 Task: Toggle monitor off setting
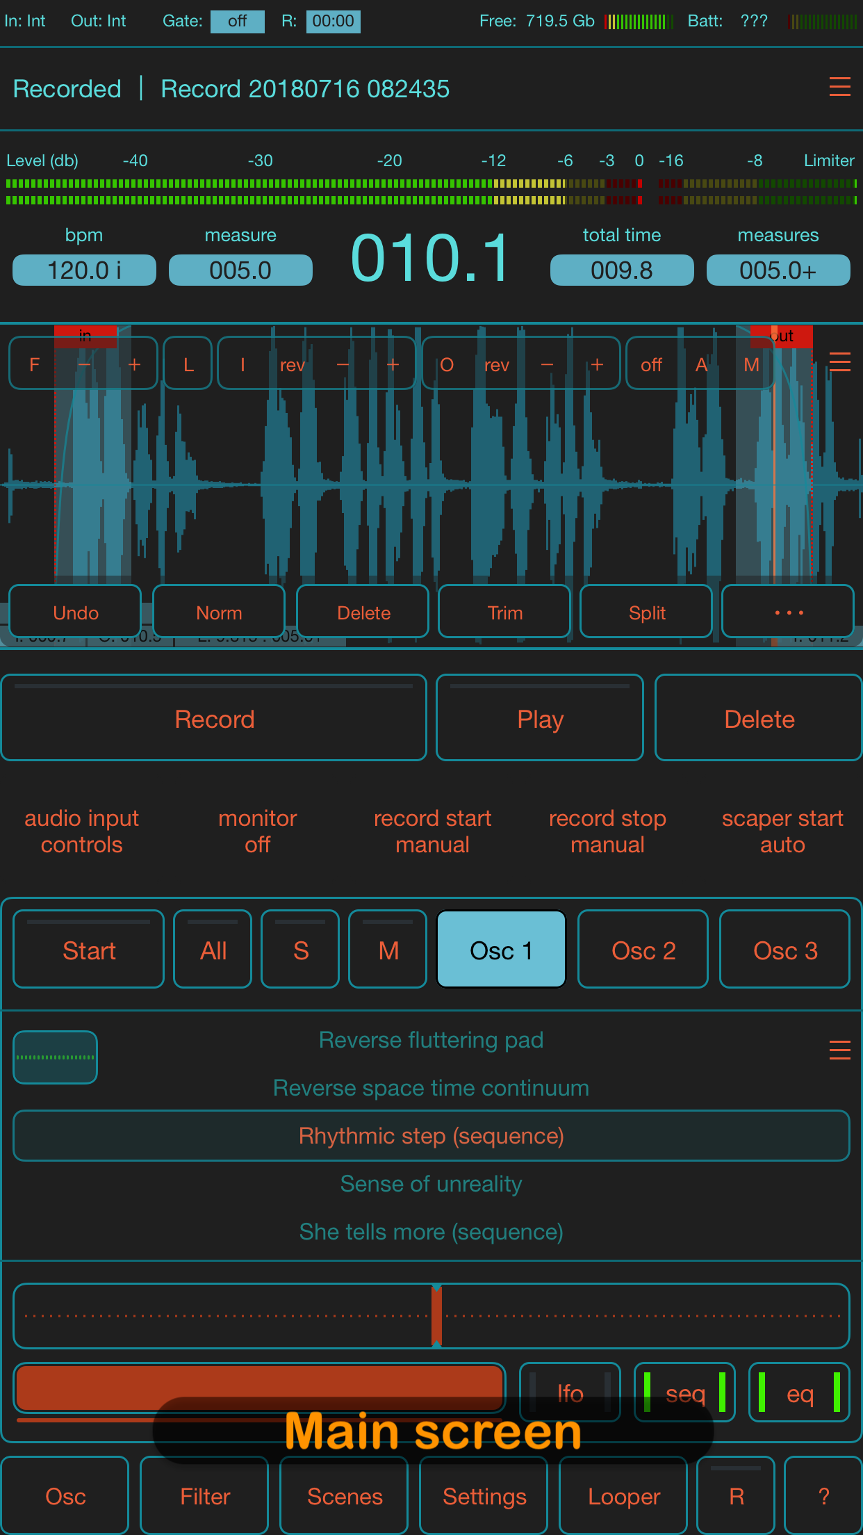click(257, 831)
